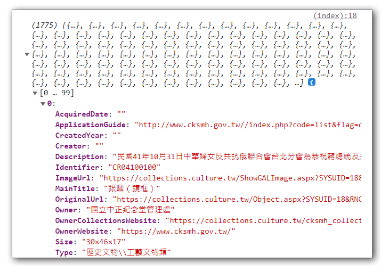Click the Size value 30×46×17
389x272 pixels.
[x=103, y=242]
